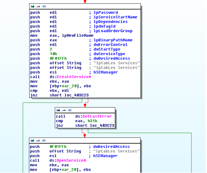Follow loc_403C23 in the GetLastError block
The height and width of the screenshot is (173, 207).
click(102, 126)
